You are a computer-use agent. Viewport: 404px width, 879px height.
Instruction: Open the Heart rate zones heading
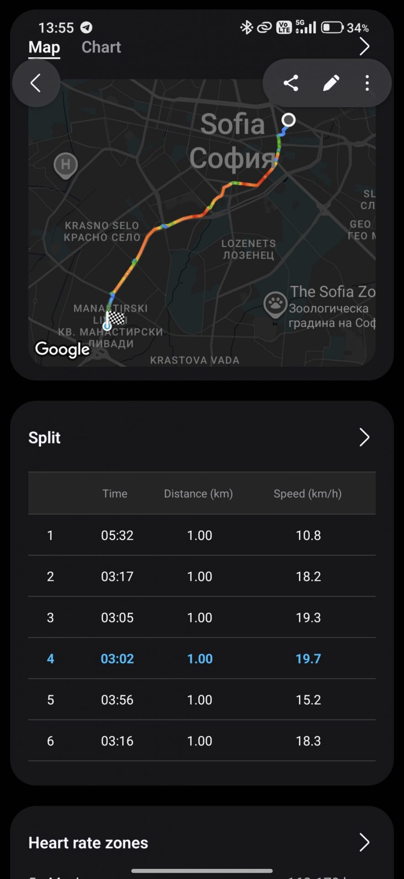point(88,843)
